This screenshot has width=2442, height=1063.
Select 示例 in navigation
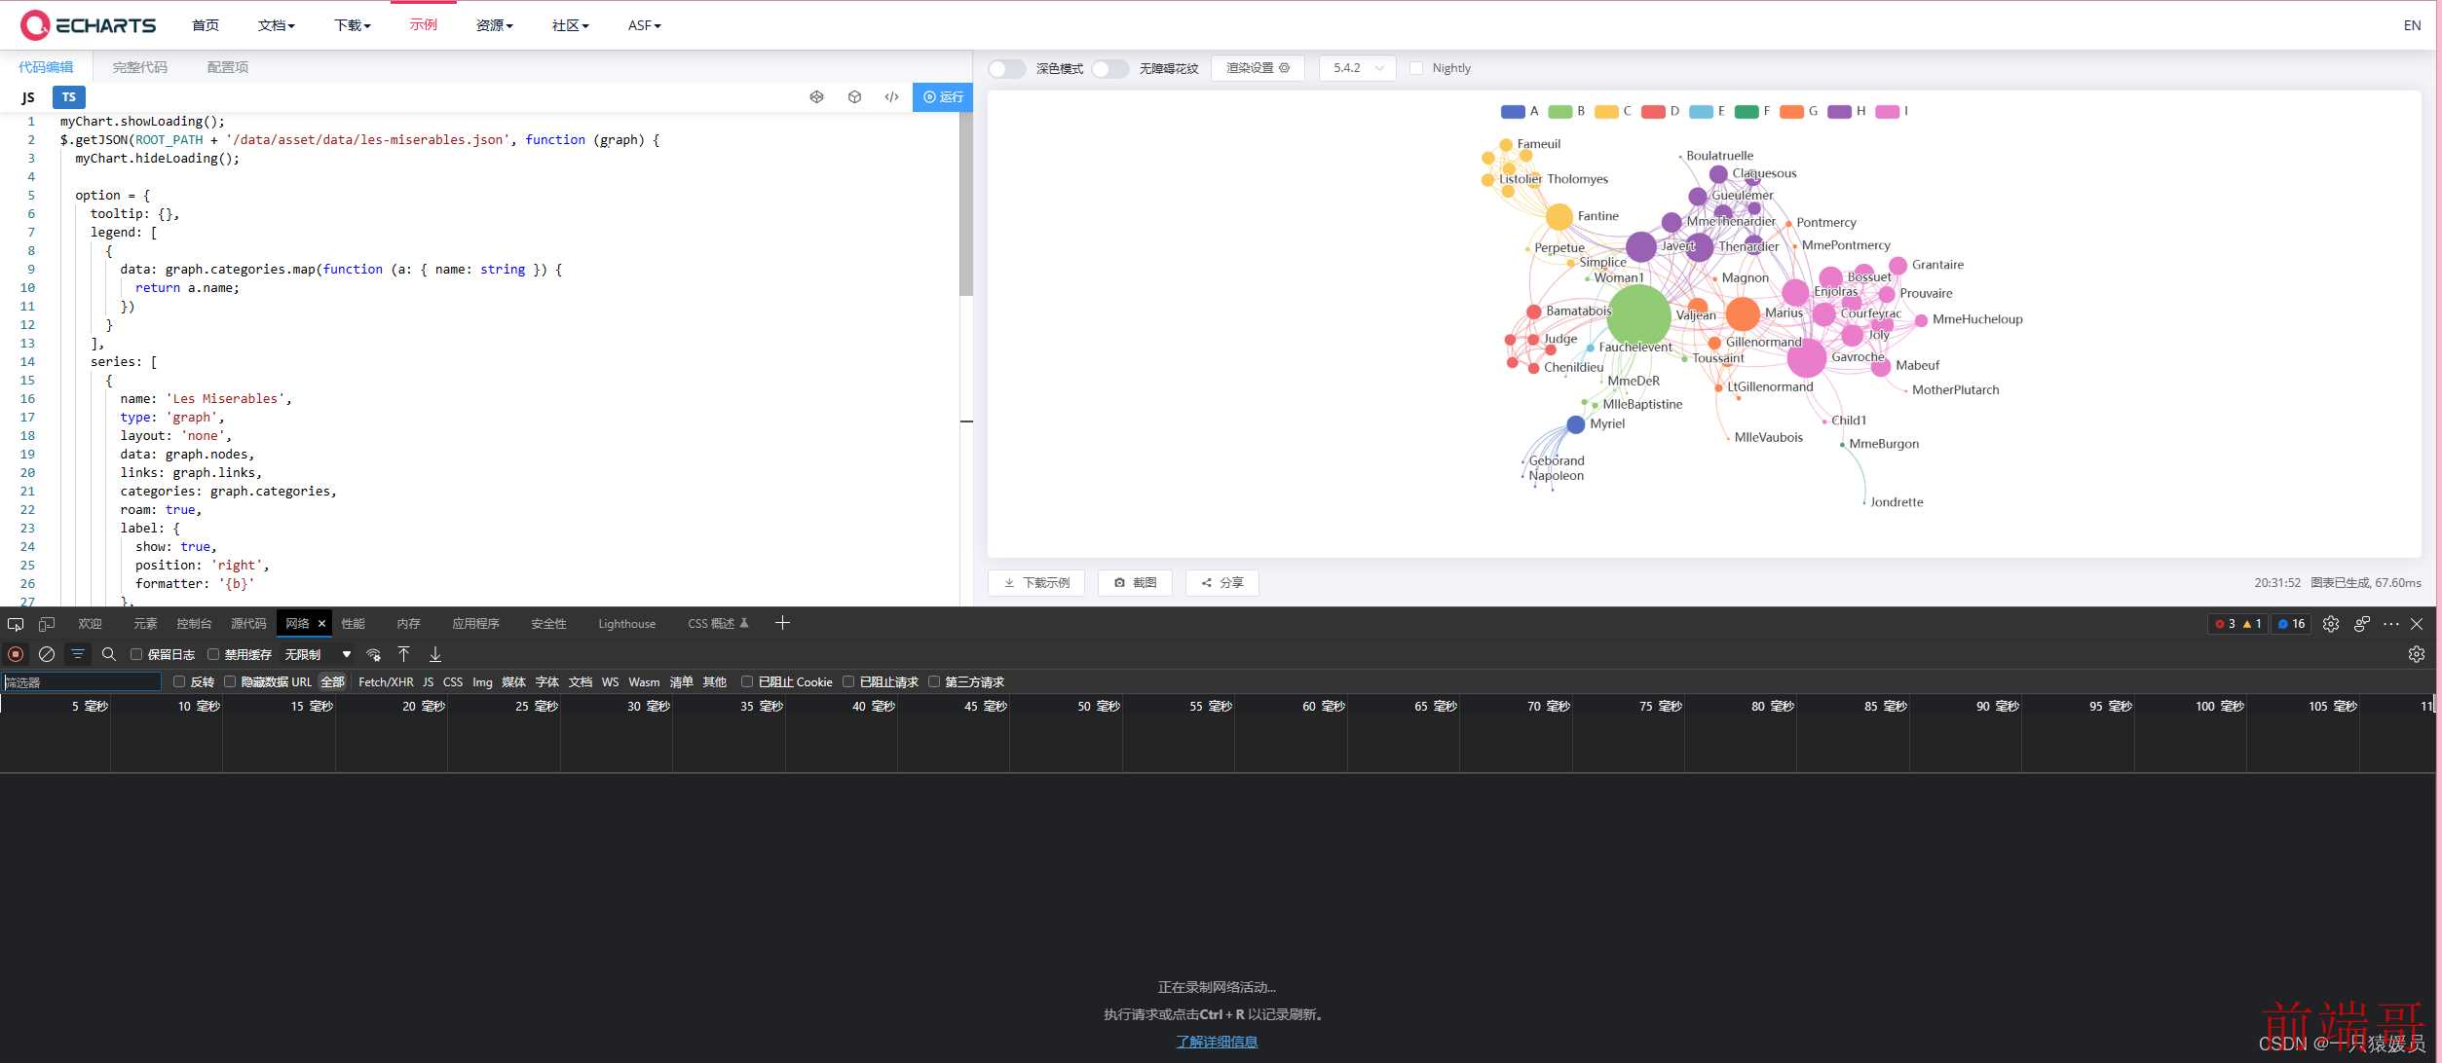point(424,24)
